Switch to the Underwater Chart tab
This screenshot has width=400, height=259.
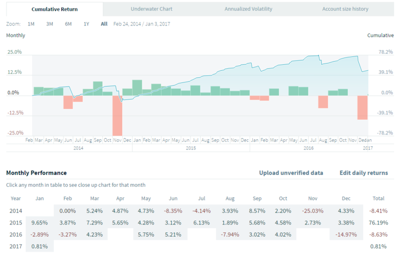pos(151,9)
